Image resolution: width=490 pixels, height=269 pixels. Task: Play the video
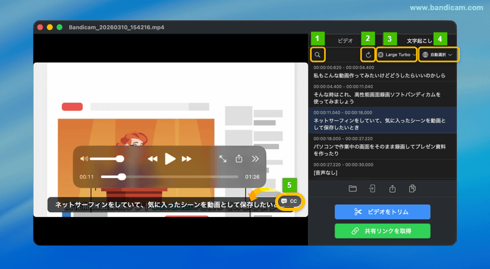170,159
